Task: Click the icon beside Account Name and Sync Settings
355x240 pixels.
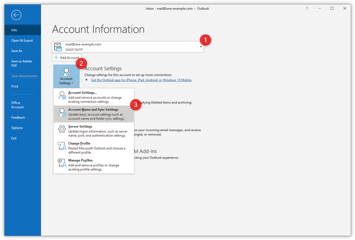Action: tap(62, 112)
